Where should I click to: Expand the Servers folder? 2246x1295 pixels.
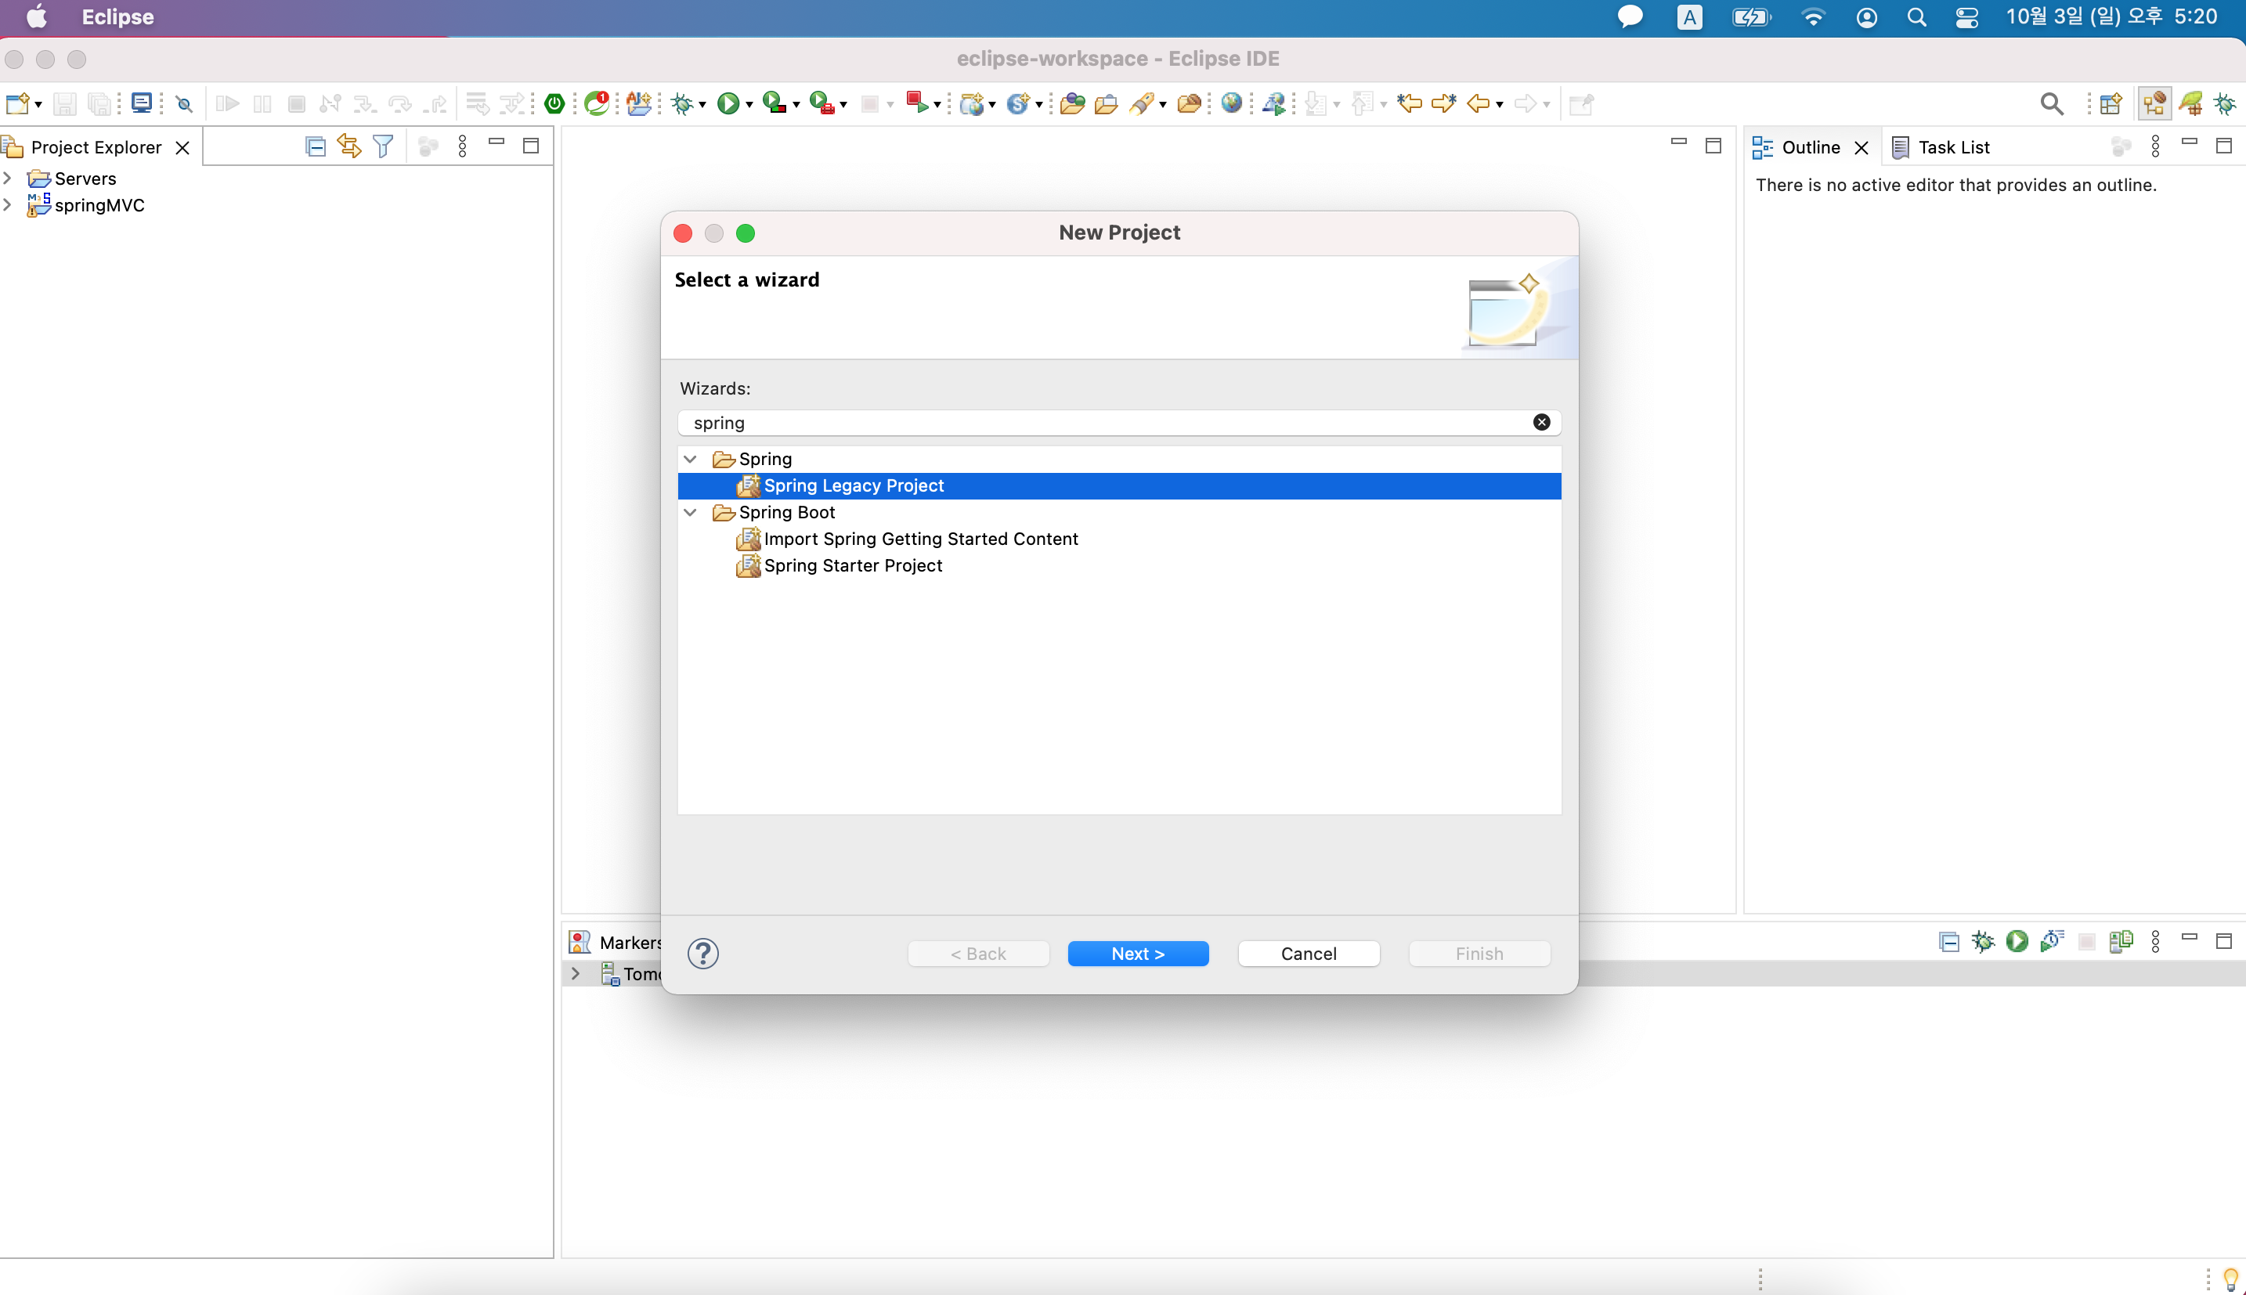click(8, 179)
